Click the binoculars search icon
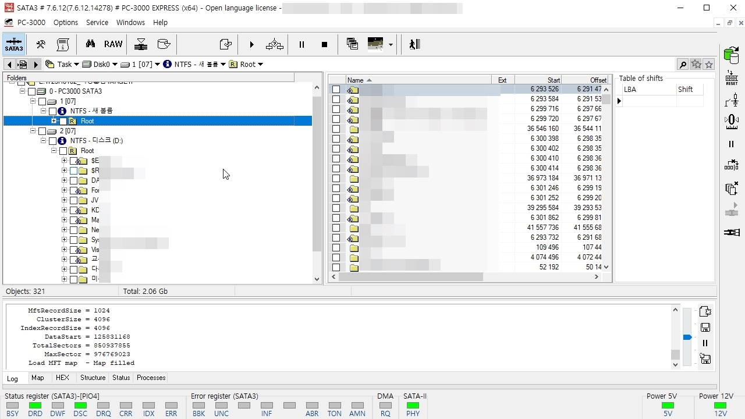This screenshot has width=745, height=419. point(90,44)
